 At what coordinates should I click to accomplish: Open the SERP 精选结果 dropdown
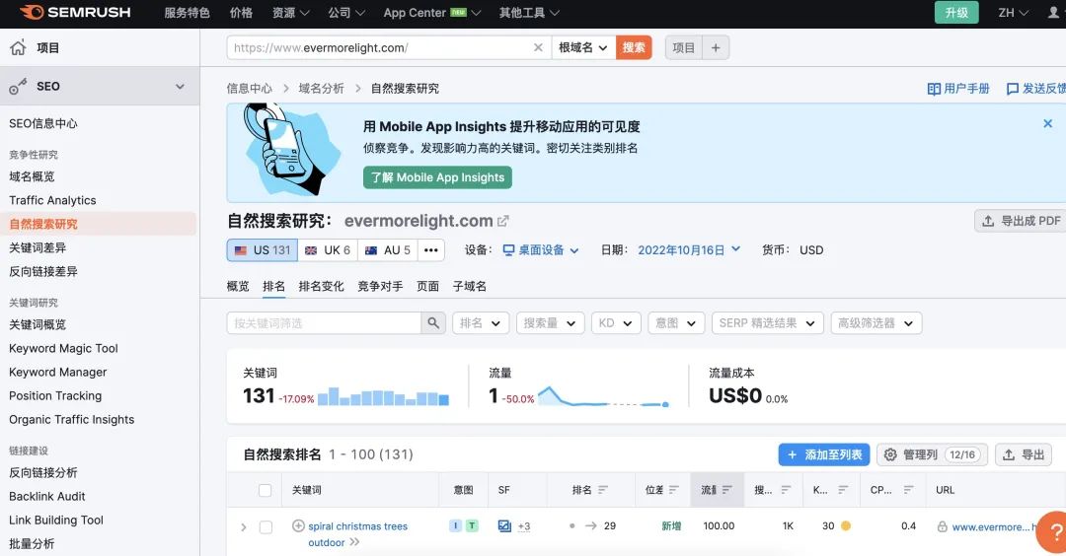768,323
